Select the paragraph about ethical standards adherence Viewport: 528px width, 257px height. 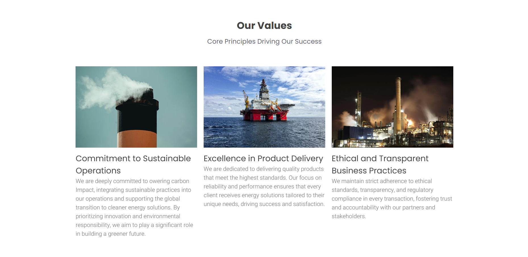click(392, 198)
